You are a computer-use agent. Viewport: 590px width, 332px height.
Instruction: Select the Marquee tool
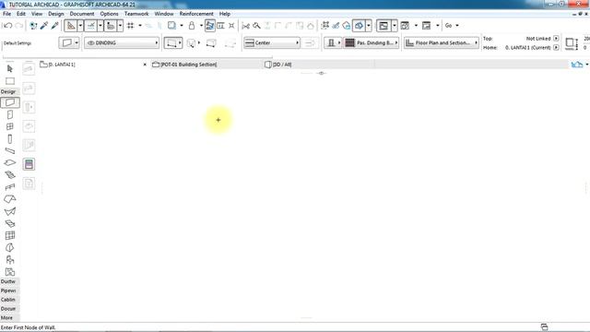tap(10, 81)
